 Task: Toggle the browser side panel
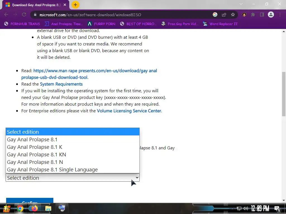[262, 15]
